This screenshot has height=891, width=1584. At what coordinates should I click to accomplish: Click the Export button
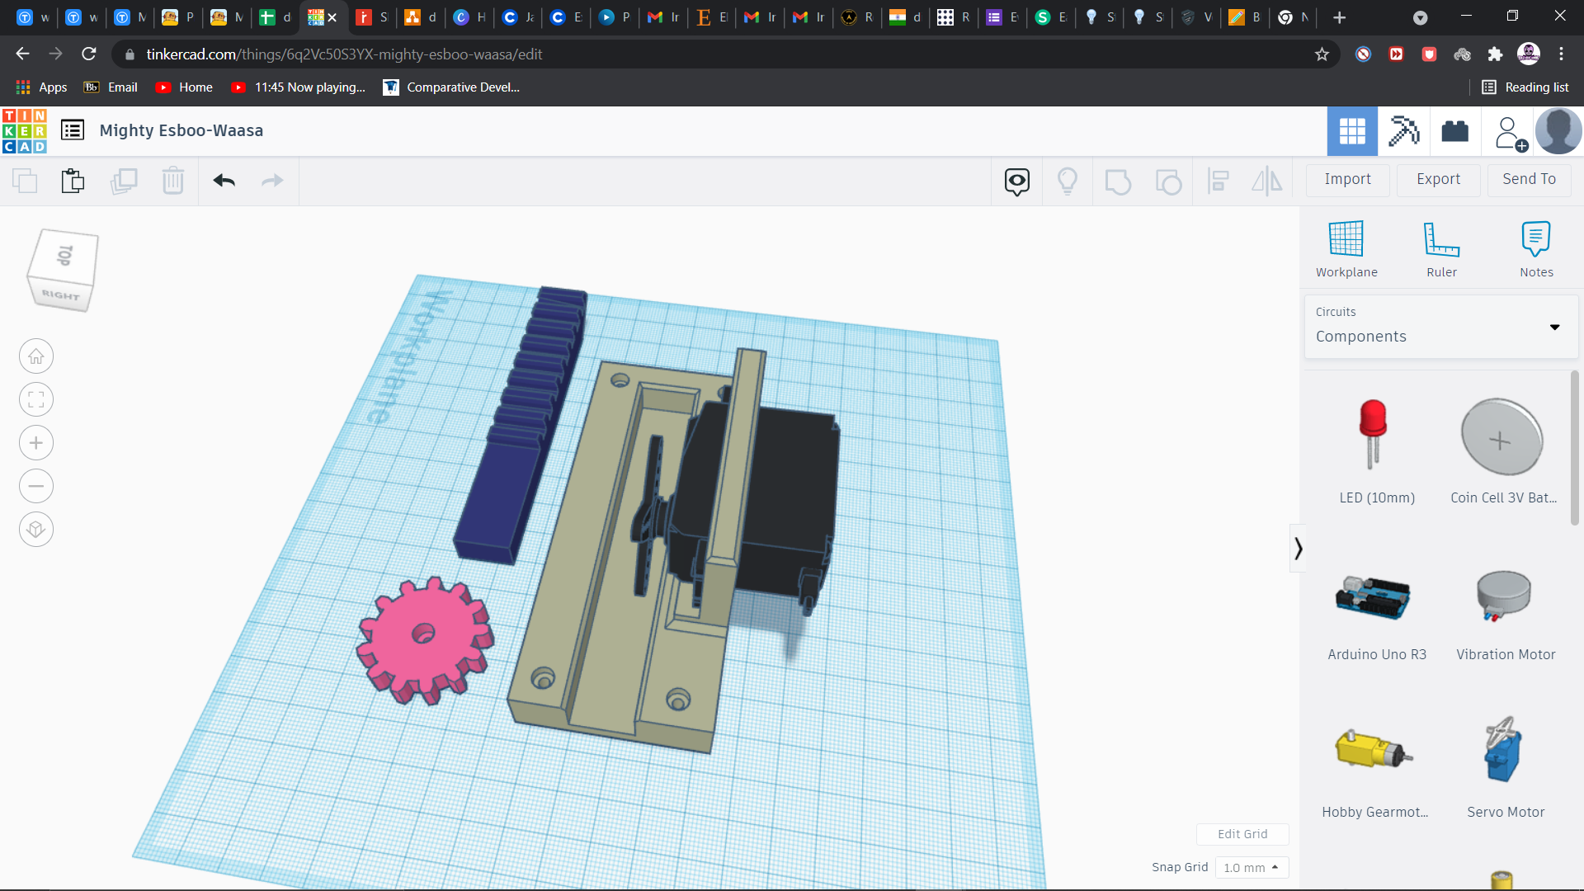(x=1437, y=178)
